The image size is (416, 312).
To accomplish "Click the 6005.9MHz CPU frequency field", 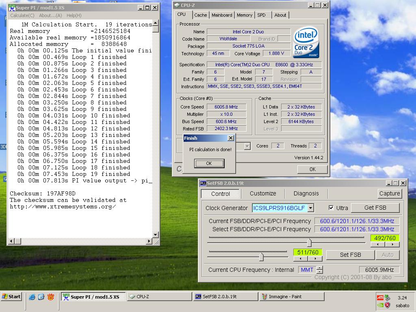I will pos(379,270).
